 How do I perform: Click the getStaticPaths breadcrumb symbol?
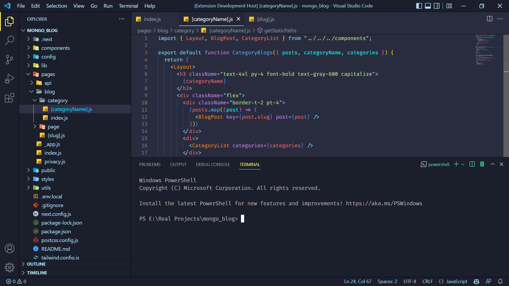tap(280, 30)
